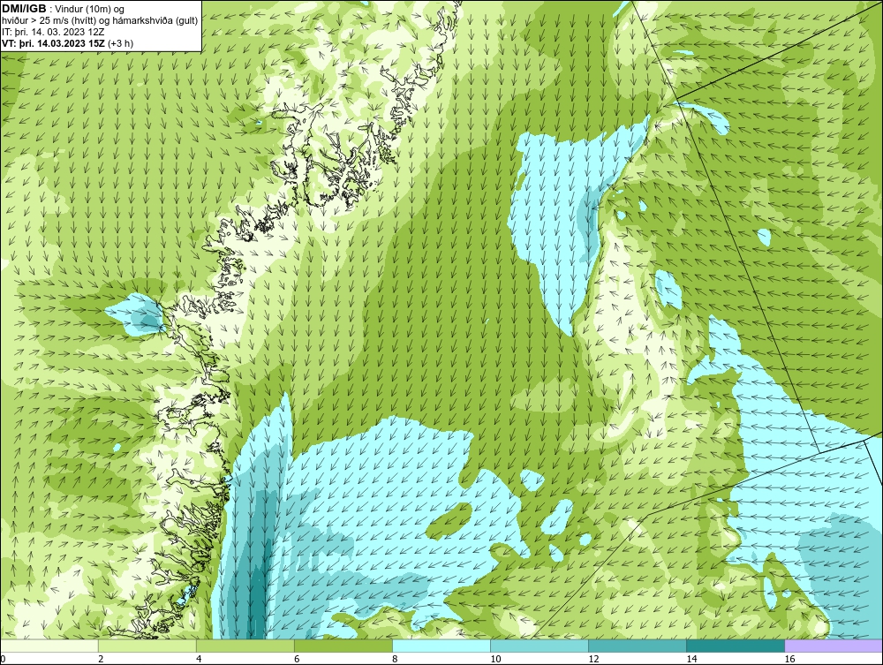Image resolution: width=883 pixels, height=665 pixels.
Task: Click the legend scale label '16'
Action: pyautogui.click(x=789, y=659)
